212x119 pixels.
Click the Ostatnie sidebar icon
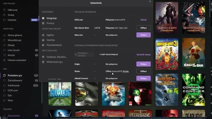tap(4, 20)
